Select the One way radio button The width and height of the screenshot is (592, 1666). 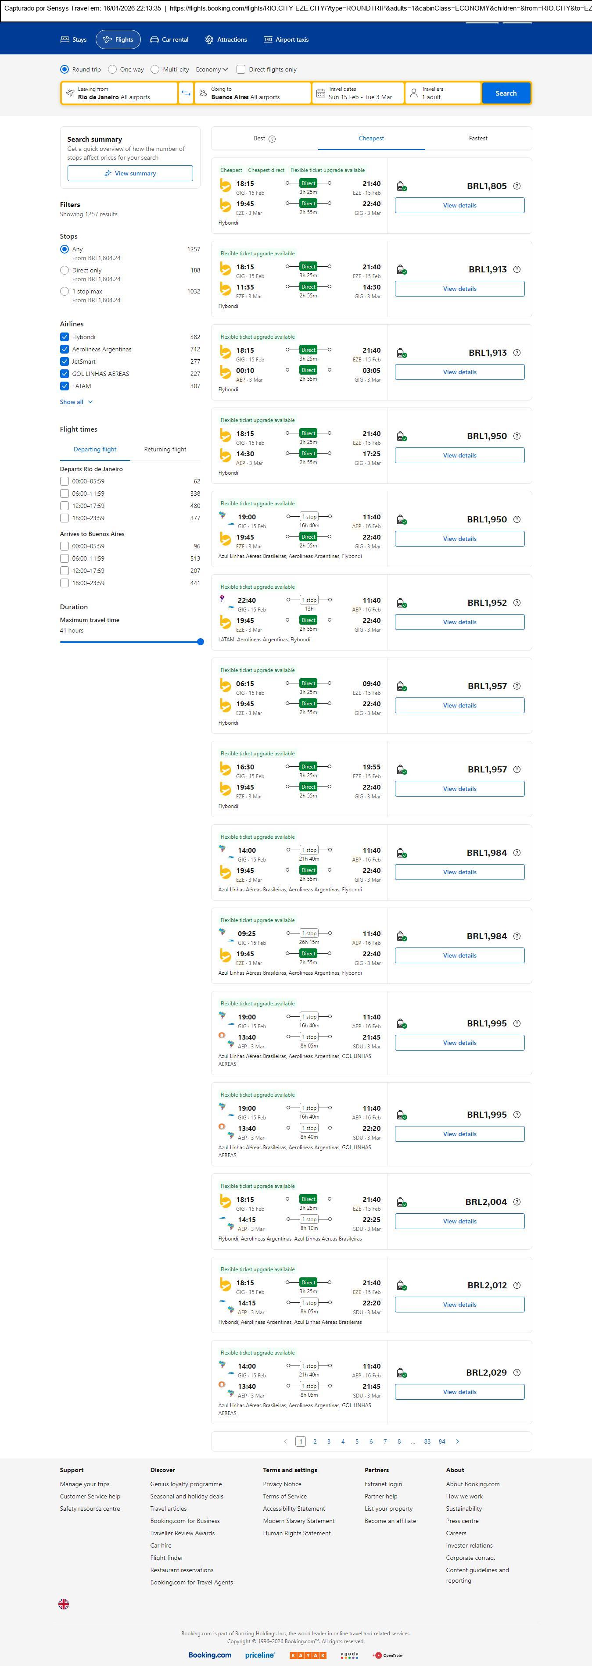(x=113, y=69)
